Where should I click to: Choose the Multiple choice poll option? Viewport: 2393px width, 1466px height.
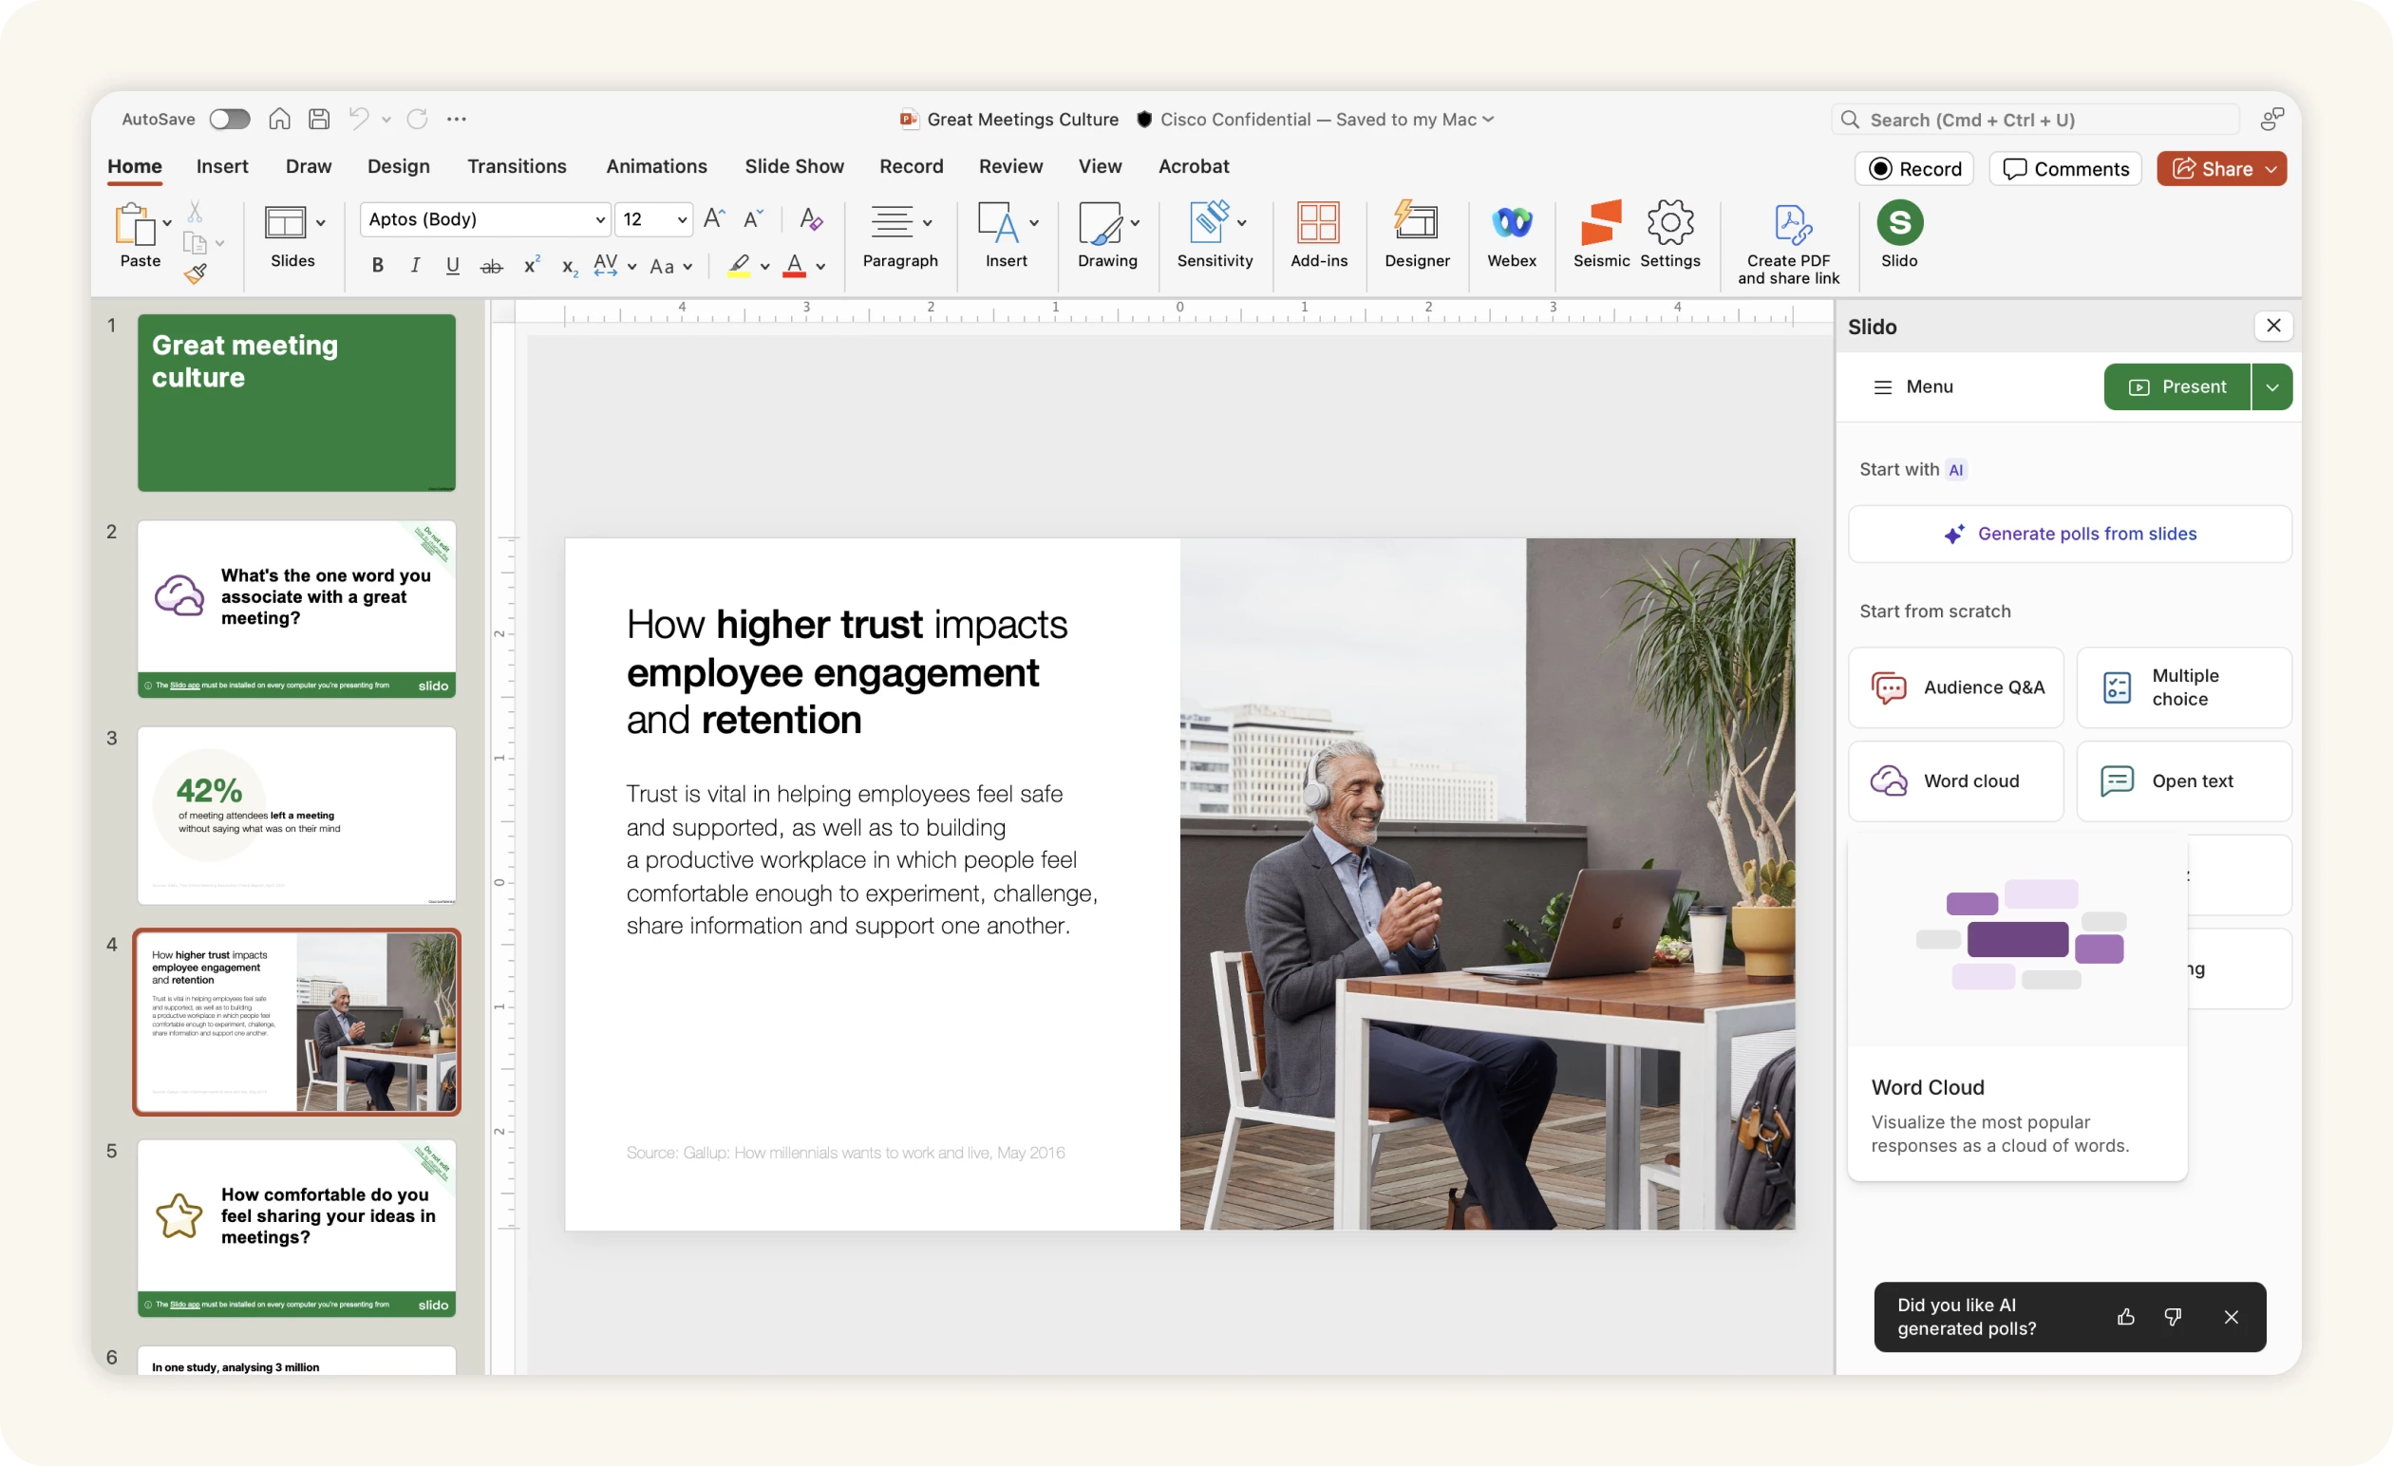(x=2183, y=687)
